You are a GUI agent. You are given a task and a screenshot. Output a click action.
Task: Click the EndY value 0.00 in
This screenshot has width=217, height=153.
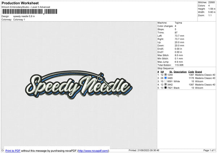[178, 52]
